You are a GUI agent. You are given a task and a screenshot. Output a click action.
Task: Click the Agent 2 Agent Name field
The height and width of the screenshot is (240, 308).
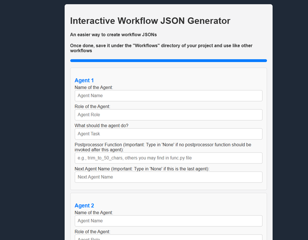[168, 221]
